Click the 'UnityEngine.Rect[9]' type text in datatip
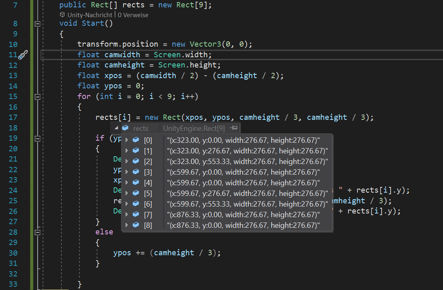The width and height of the screenshot is (443, 290). pyautogui.click(x=194, y=128)
